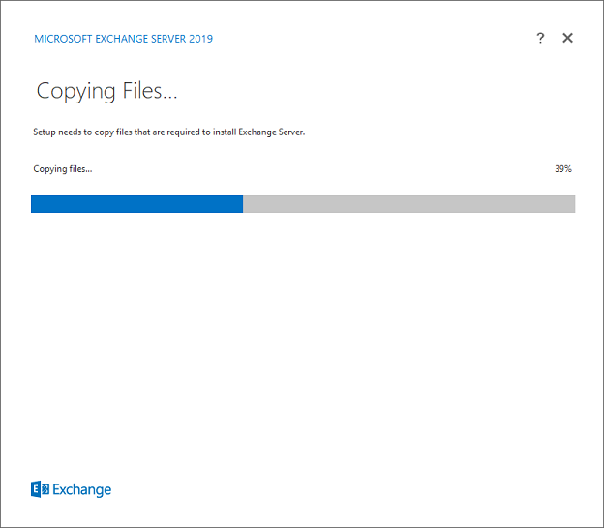Viewport: 604px width, 528px height.
Task: Close the Exchange Server setup window
Action: [568, 38]
